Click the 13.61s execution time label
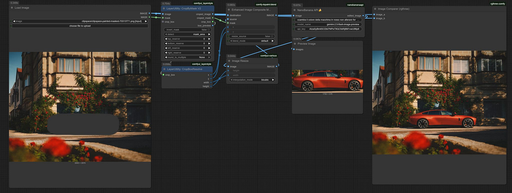The width and height of the screenshot is (512, 193). (297, 5)
